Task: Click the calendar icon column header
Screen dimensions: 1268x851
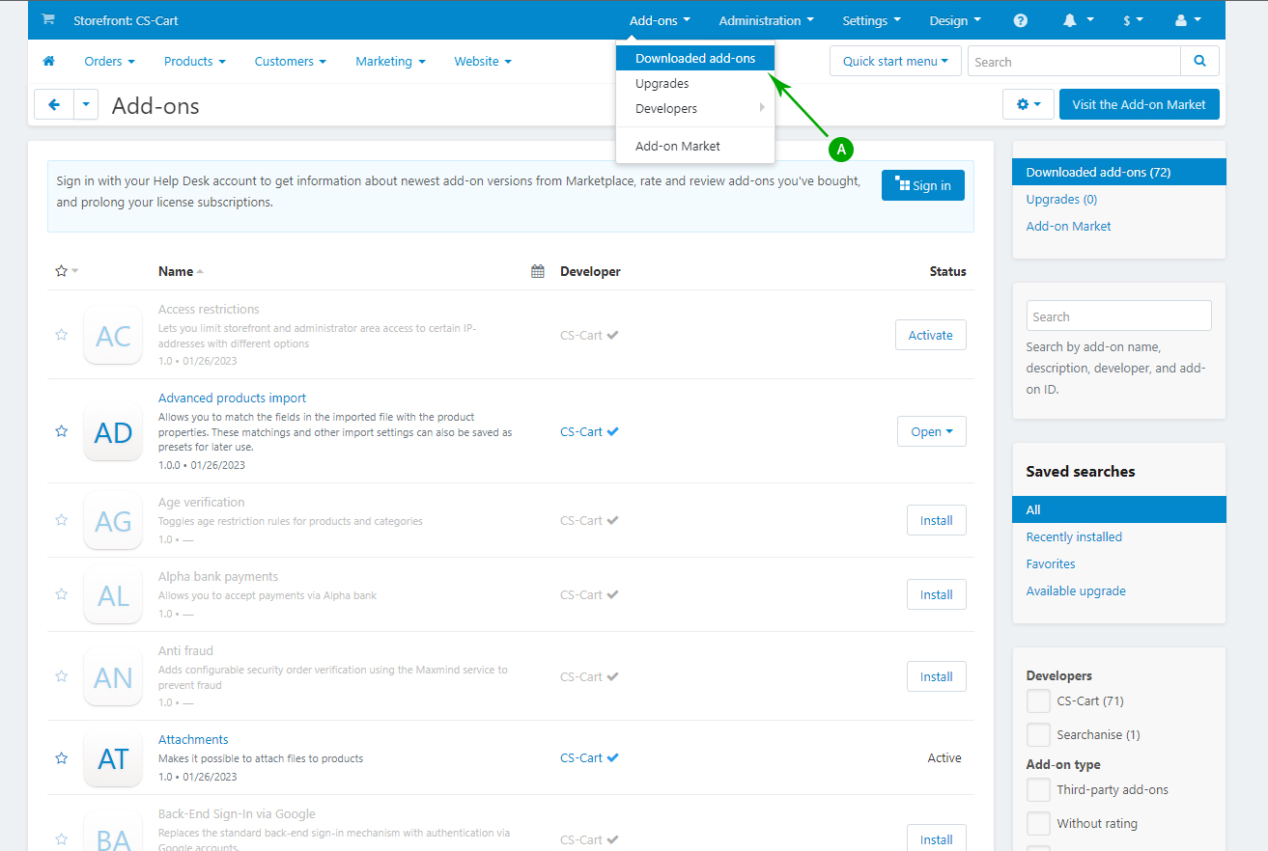Action: click(x=538, y=271)
